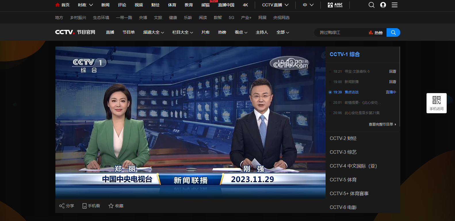Expand the 栏目大全 dropdown
Image resolution: width=455 pixels, height=221 pixels.
pyautogui.click(x=192, y=32)
